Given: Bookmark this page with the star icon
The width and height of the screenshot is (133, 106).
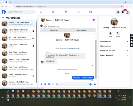Looking at the screenshot, I should 122,7.
